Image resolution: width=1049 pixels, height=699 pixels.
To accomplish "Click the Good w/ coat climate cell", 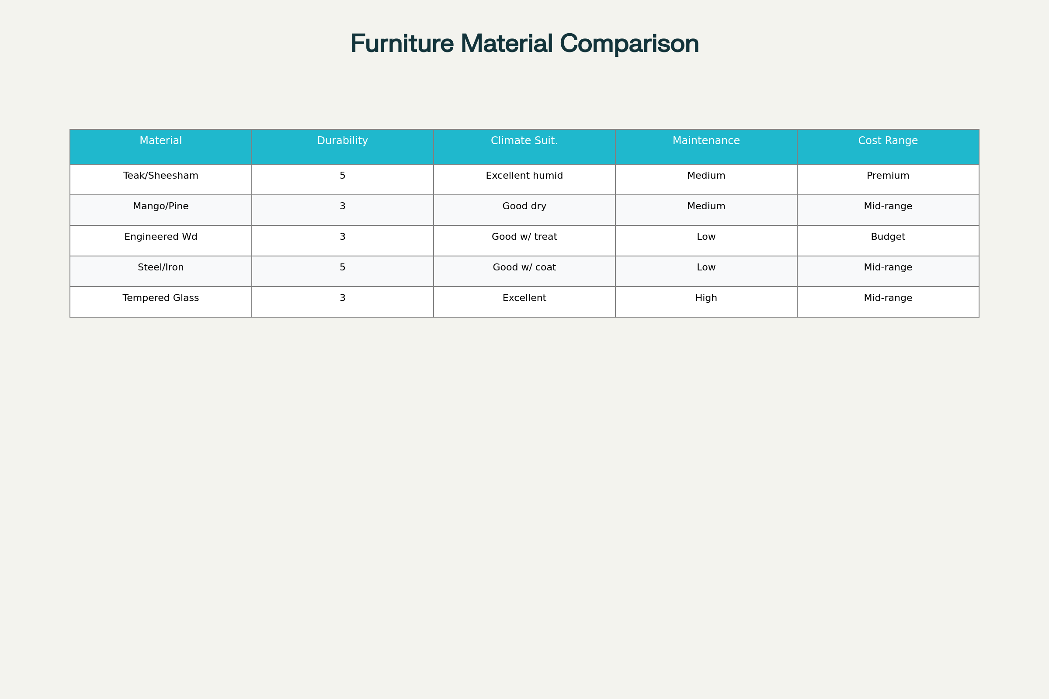I will [x=524, y=267].
